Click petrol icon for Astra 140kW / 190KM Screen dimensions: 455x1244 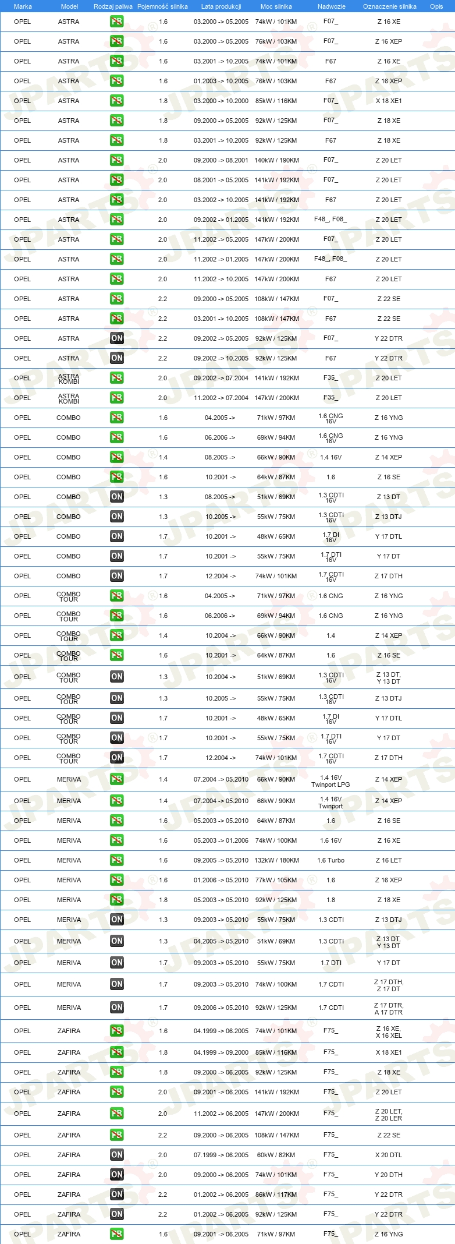[x=117, y=160]
